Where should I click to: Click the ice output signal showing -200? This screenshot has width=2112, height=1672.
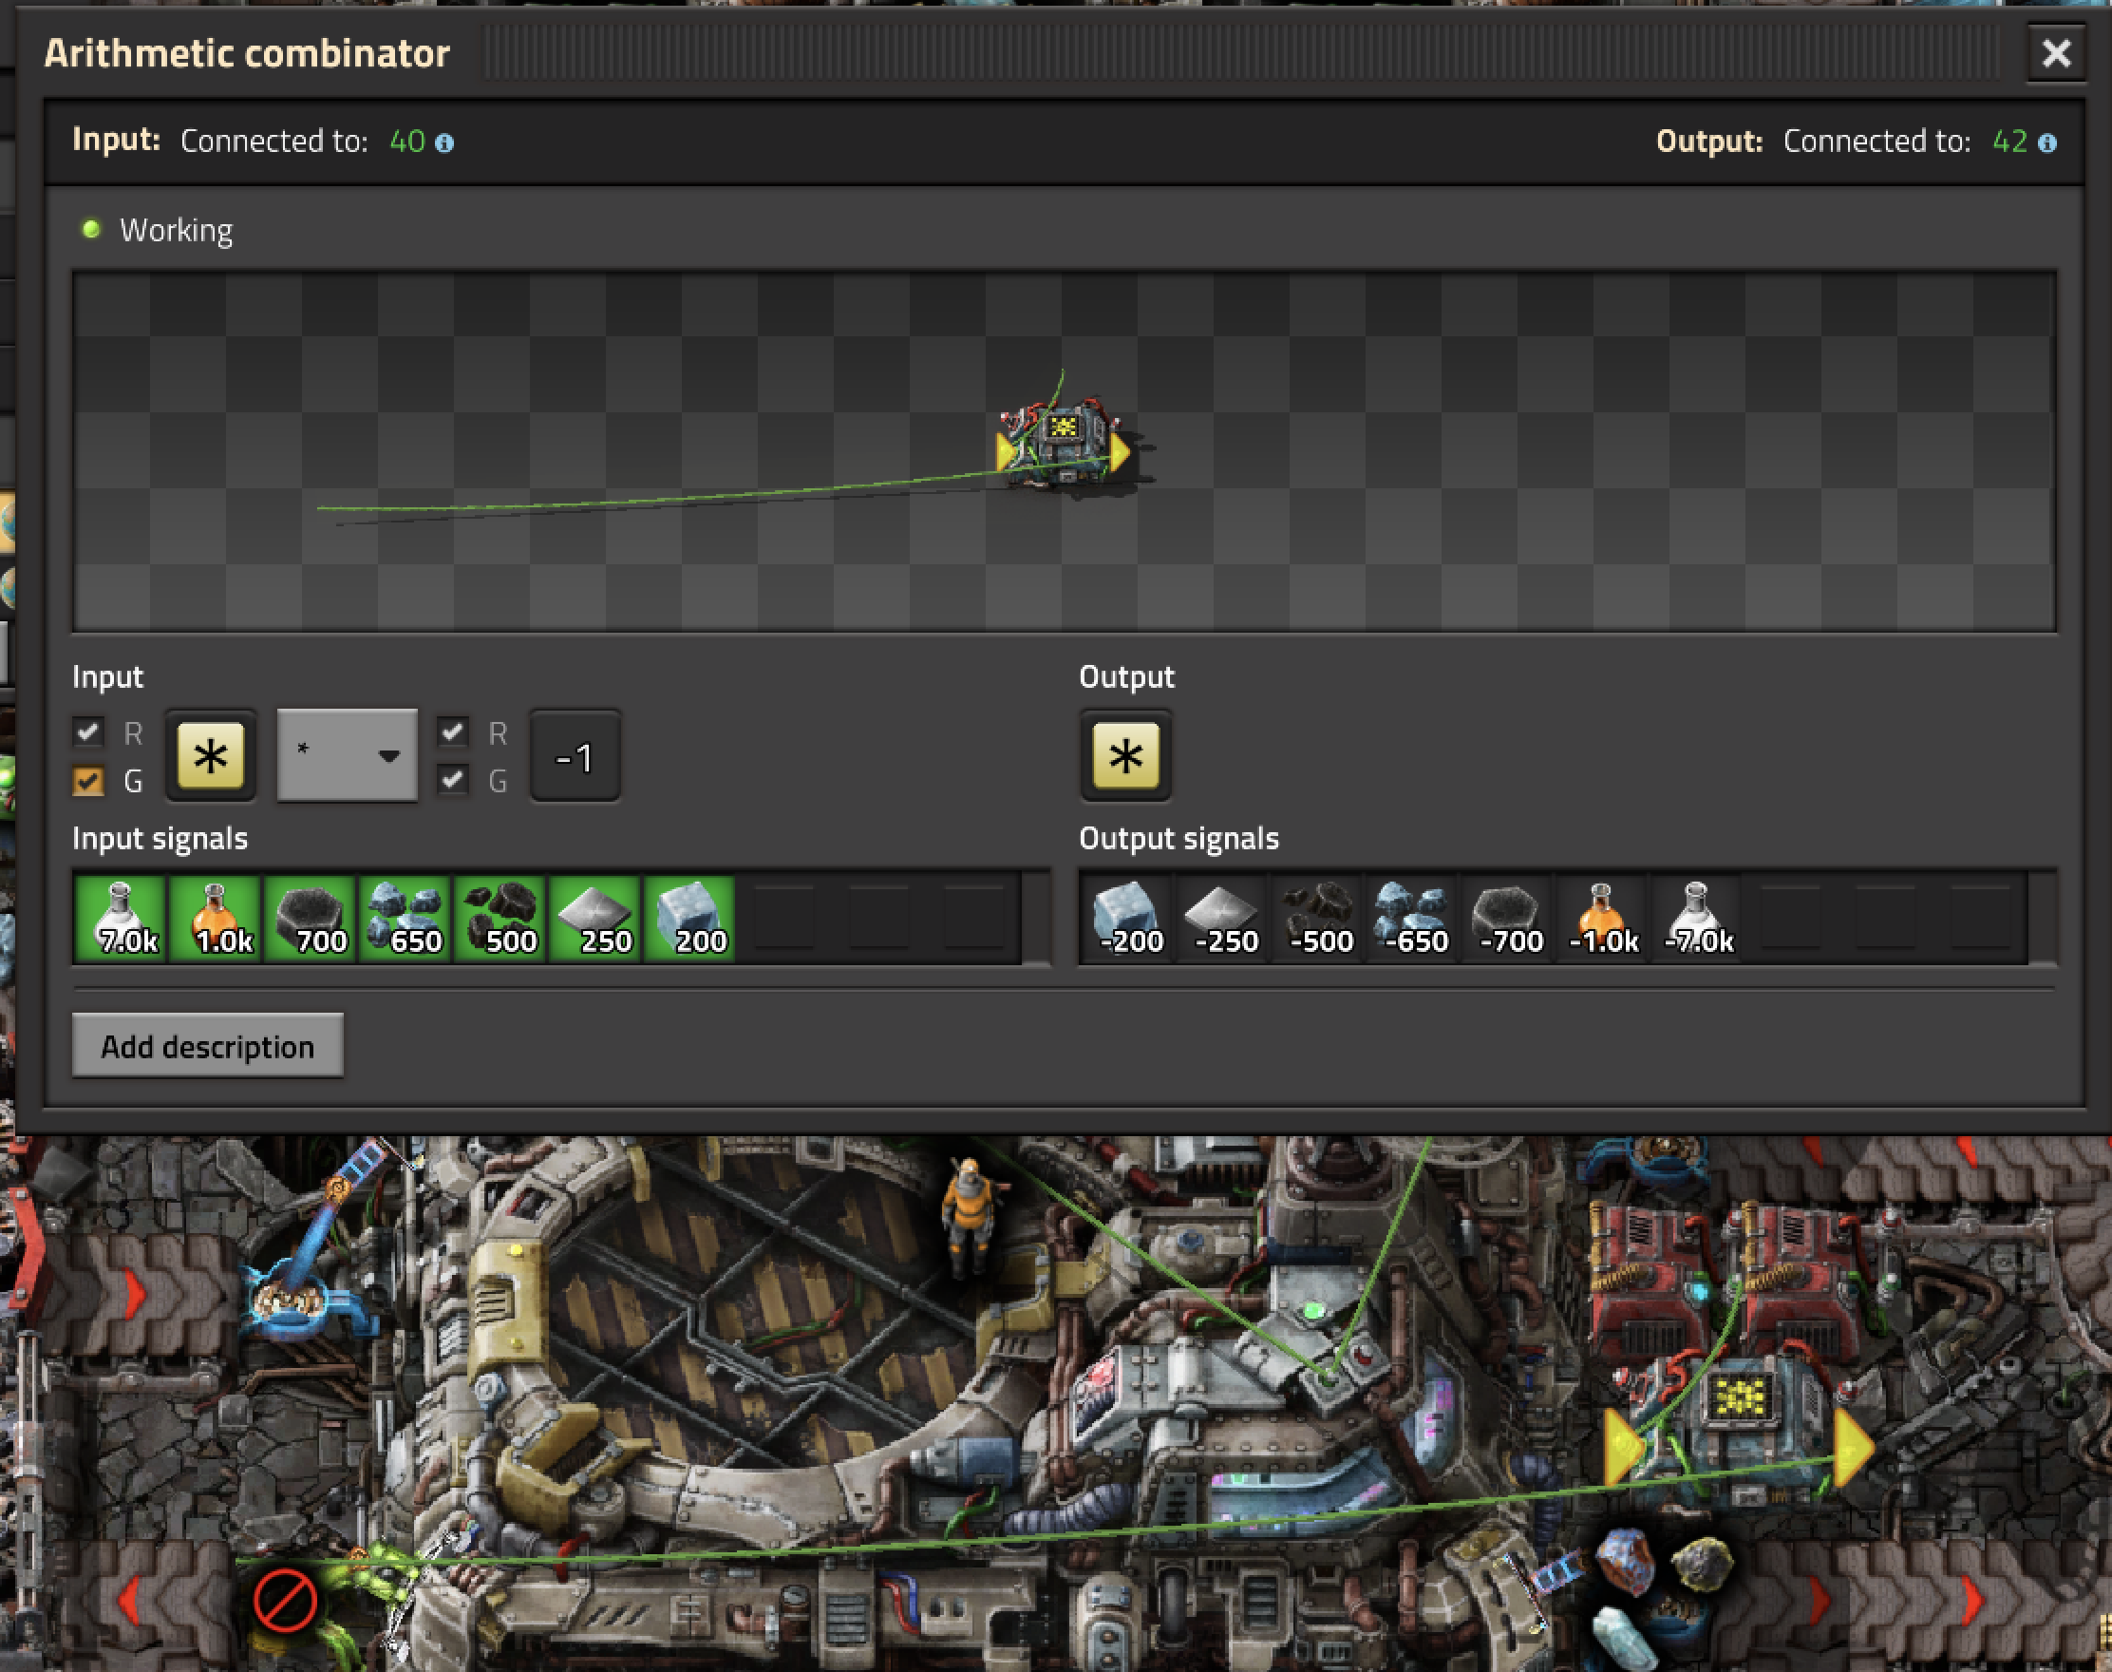(1127, 919)
